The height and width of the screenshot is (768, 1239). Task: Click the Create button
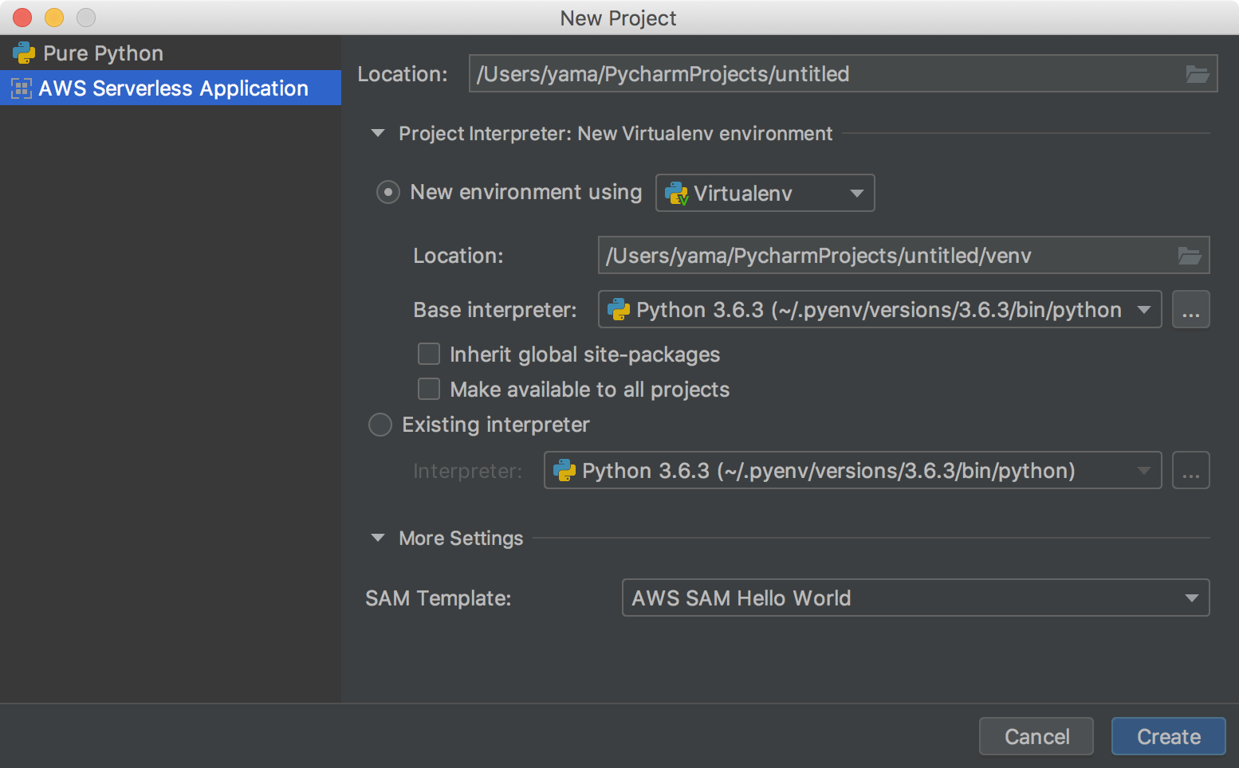[1169, 736]
